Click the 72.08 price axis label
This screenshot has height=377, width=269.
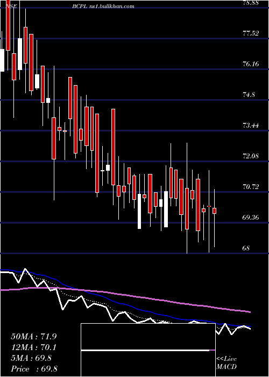click(251, 156)
